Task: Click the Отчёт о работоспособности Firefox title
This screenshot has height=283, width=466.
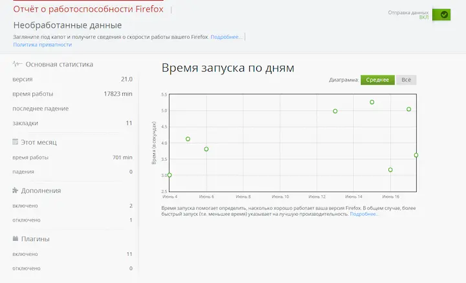Action: click(x=88, y=9)
